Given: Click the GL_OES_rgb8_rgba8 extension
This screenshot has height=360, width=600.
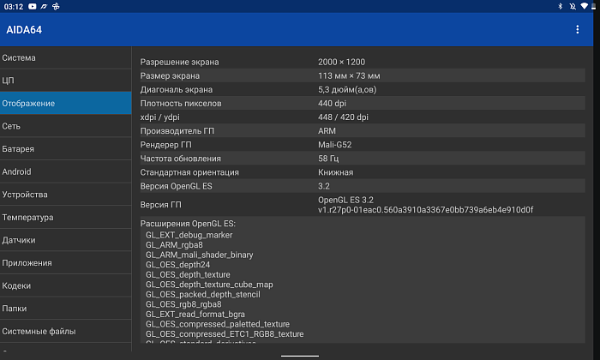Looking at the screenshot, I should [183, 304].
